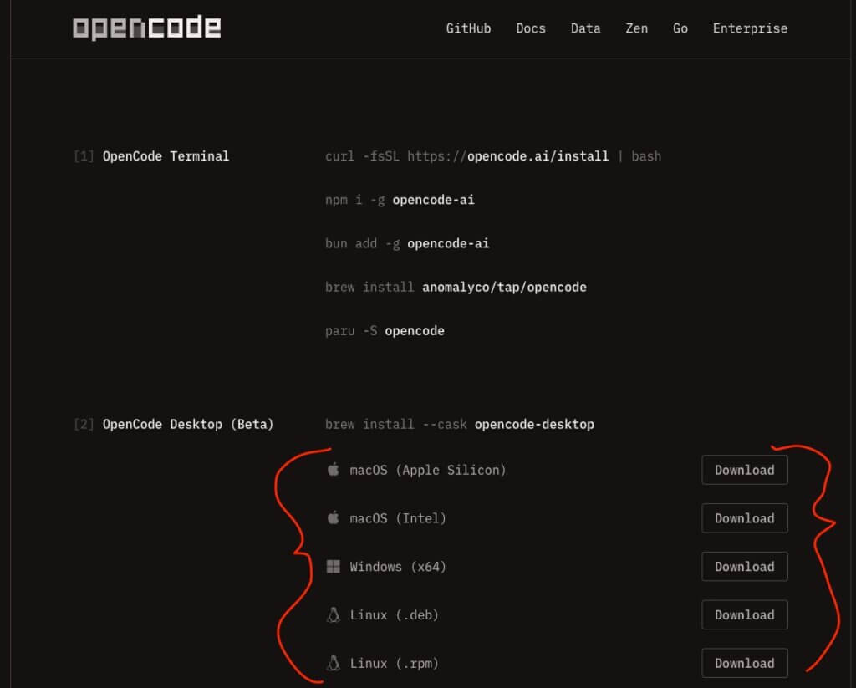856x688 pixels.
Task: Click the npm i -g opencode-ai command
Action: [400, 200]
